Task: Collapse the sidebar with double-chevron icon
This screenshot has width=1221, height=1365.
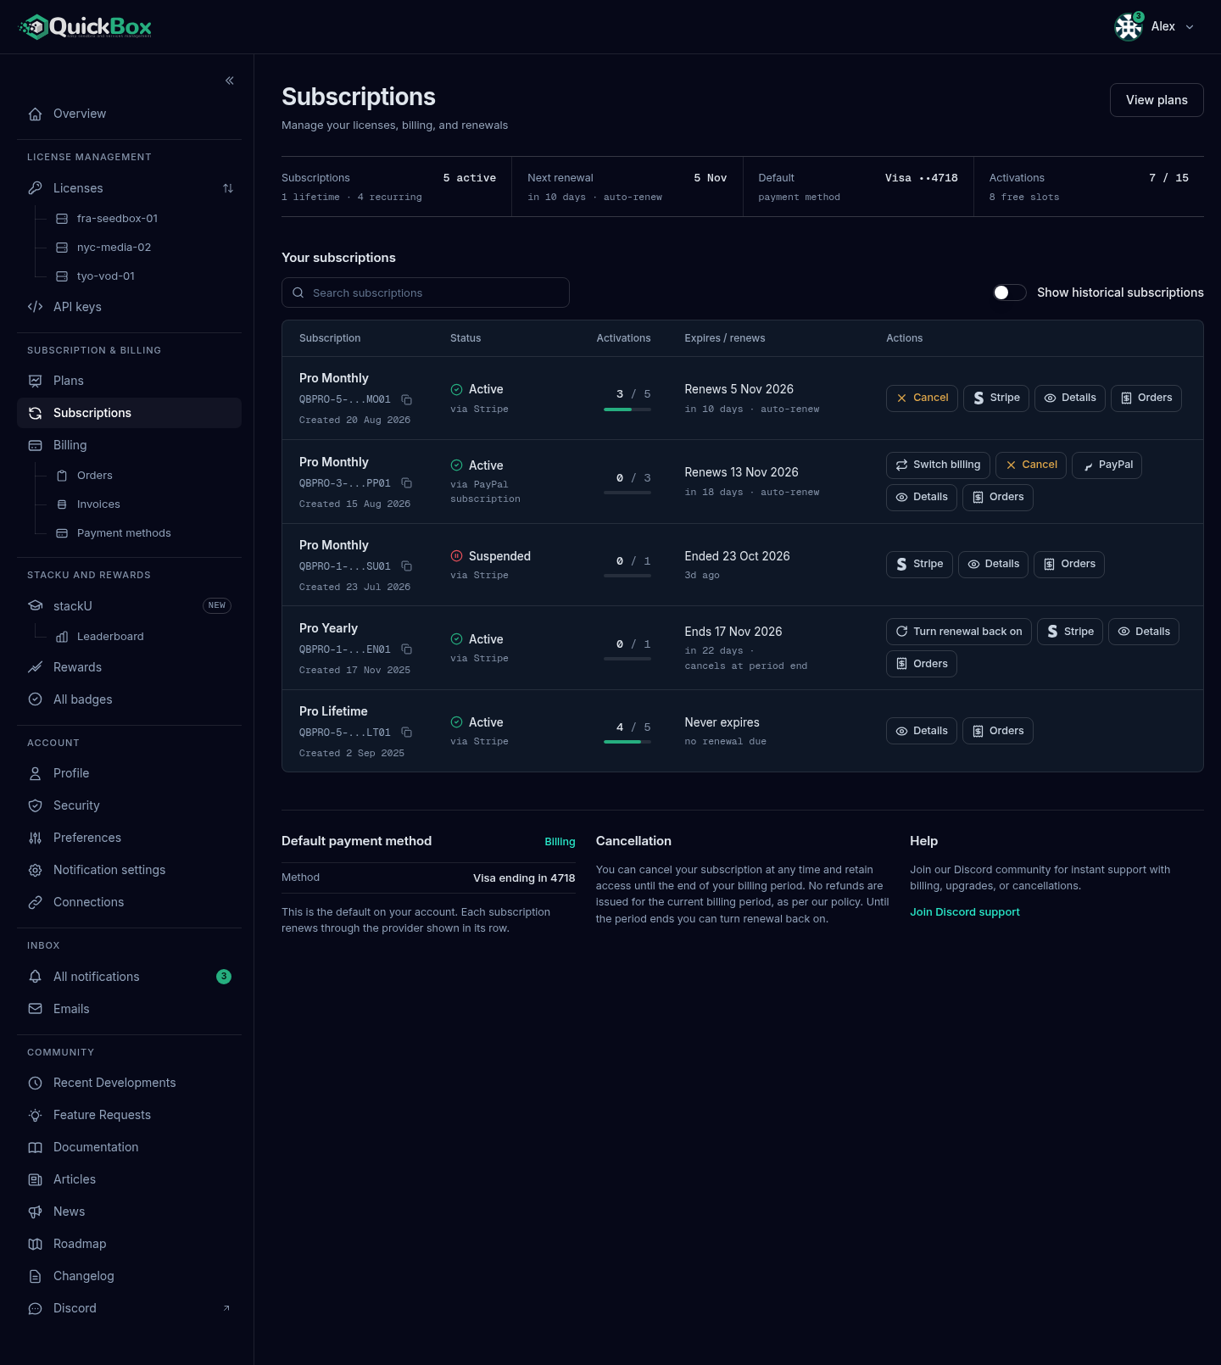Action: (x=230, y=81)
